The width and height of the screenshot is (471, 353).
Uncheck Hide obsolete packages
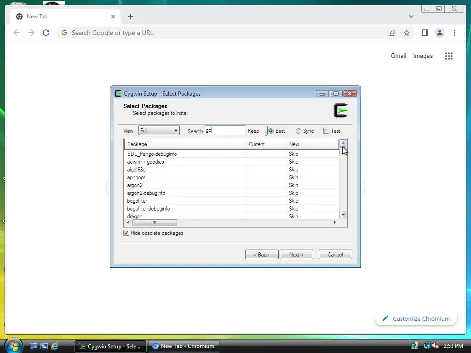(126, 233)
